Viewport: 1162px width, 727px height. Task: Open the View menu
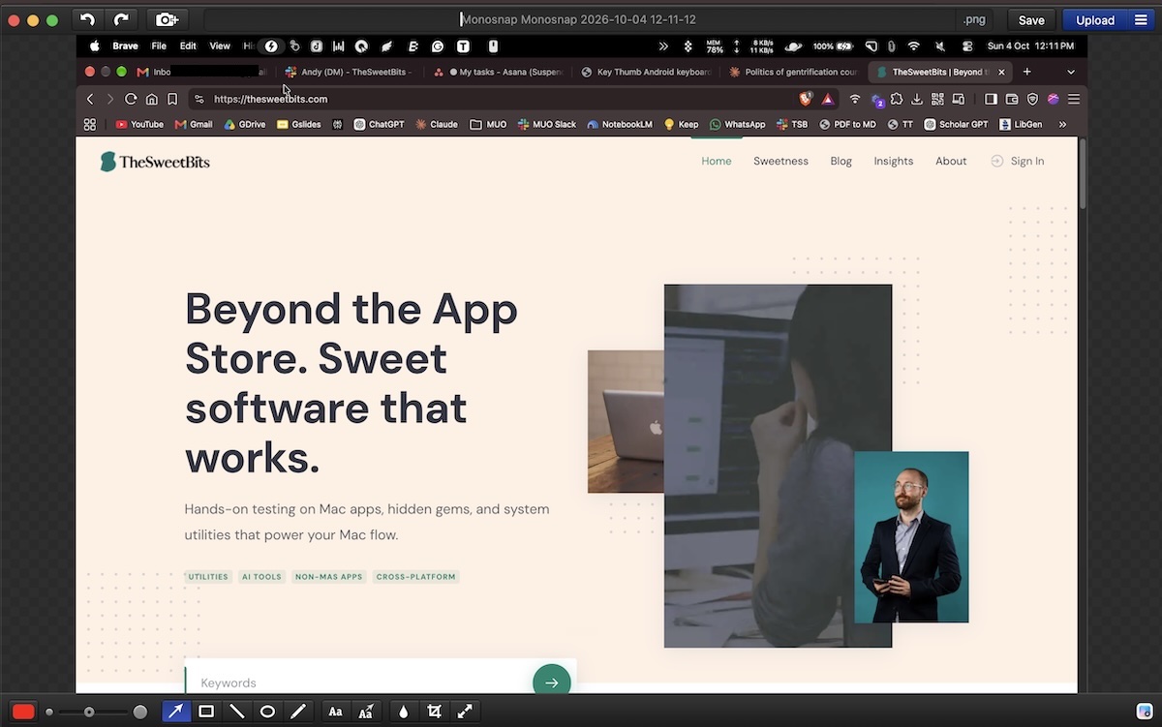[x=220, y=45]
